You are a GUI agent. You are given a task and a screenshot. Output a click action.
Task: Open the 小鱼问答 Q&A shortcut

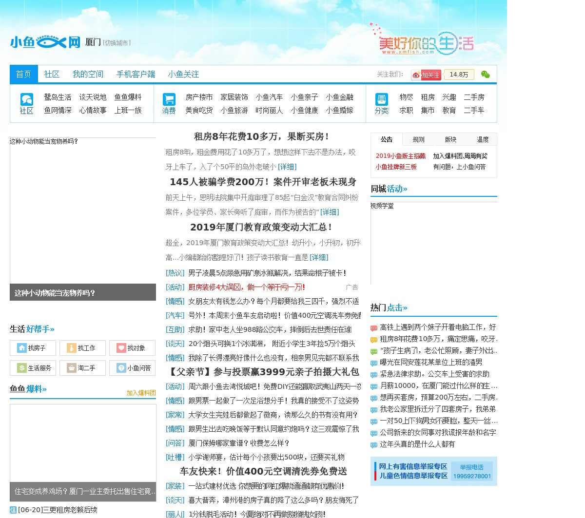coord(132,368)
